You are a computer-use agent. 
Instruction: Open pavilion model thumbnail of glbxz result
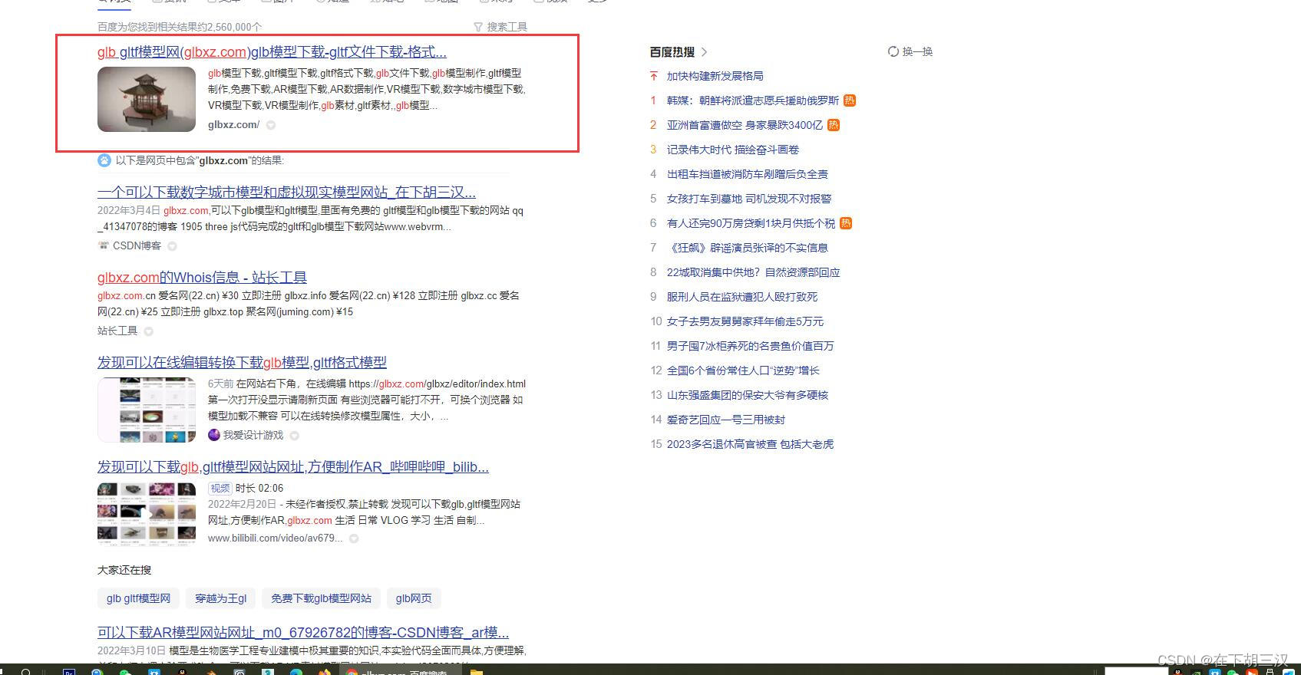click(x=147, y=99)
